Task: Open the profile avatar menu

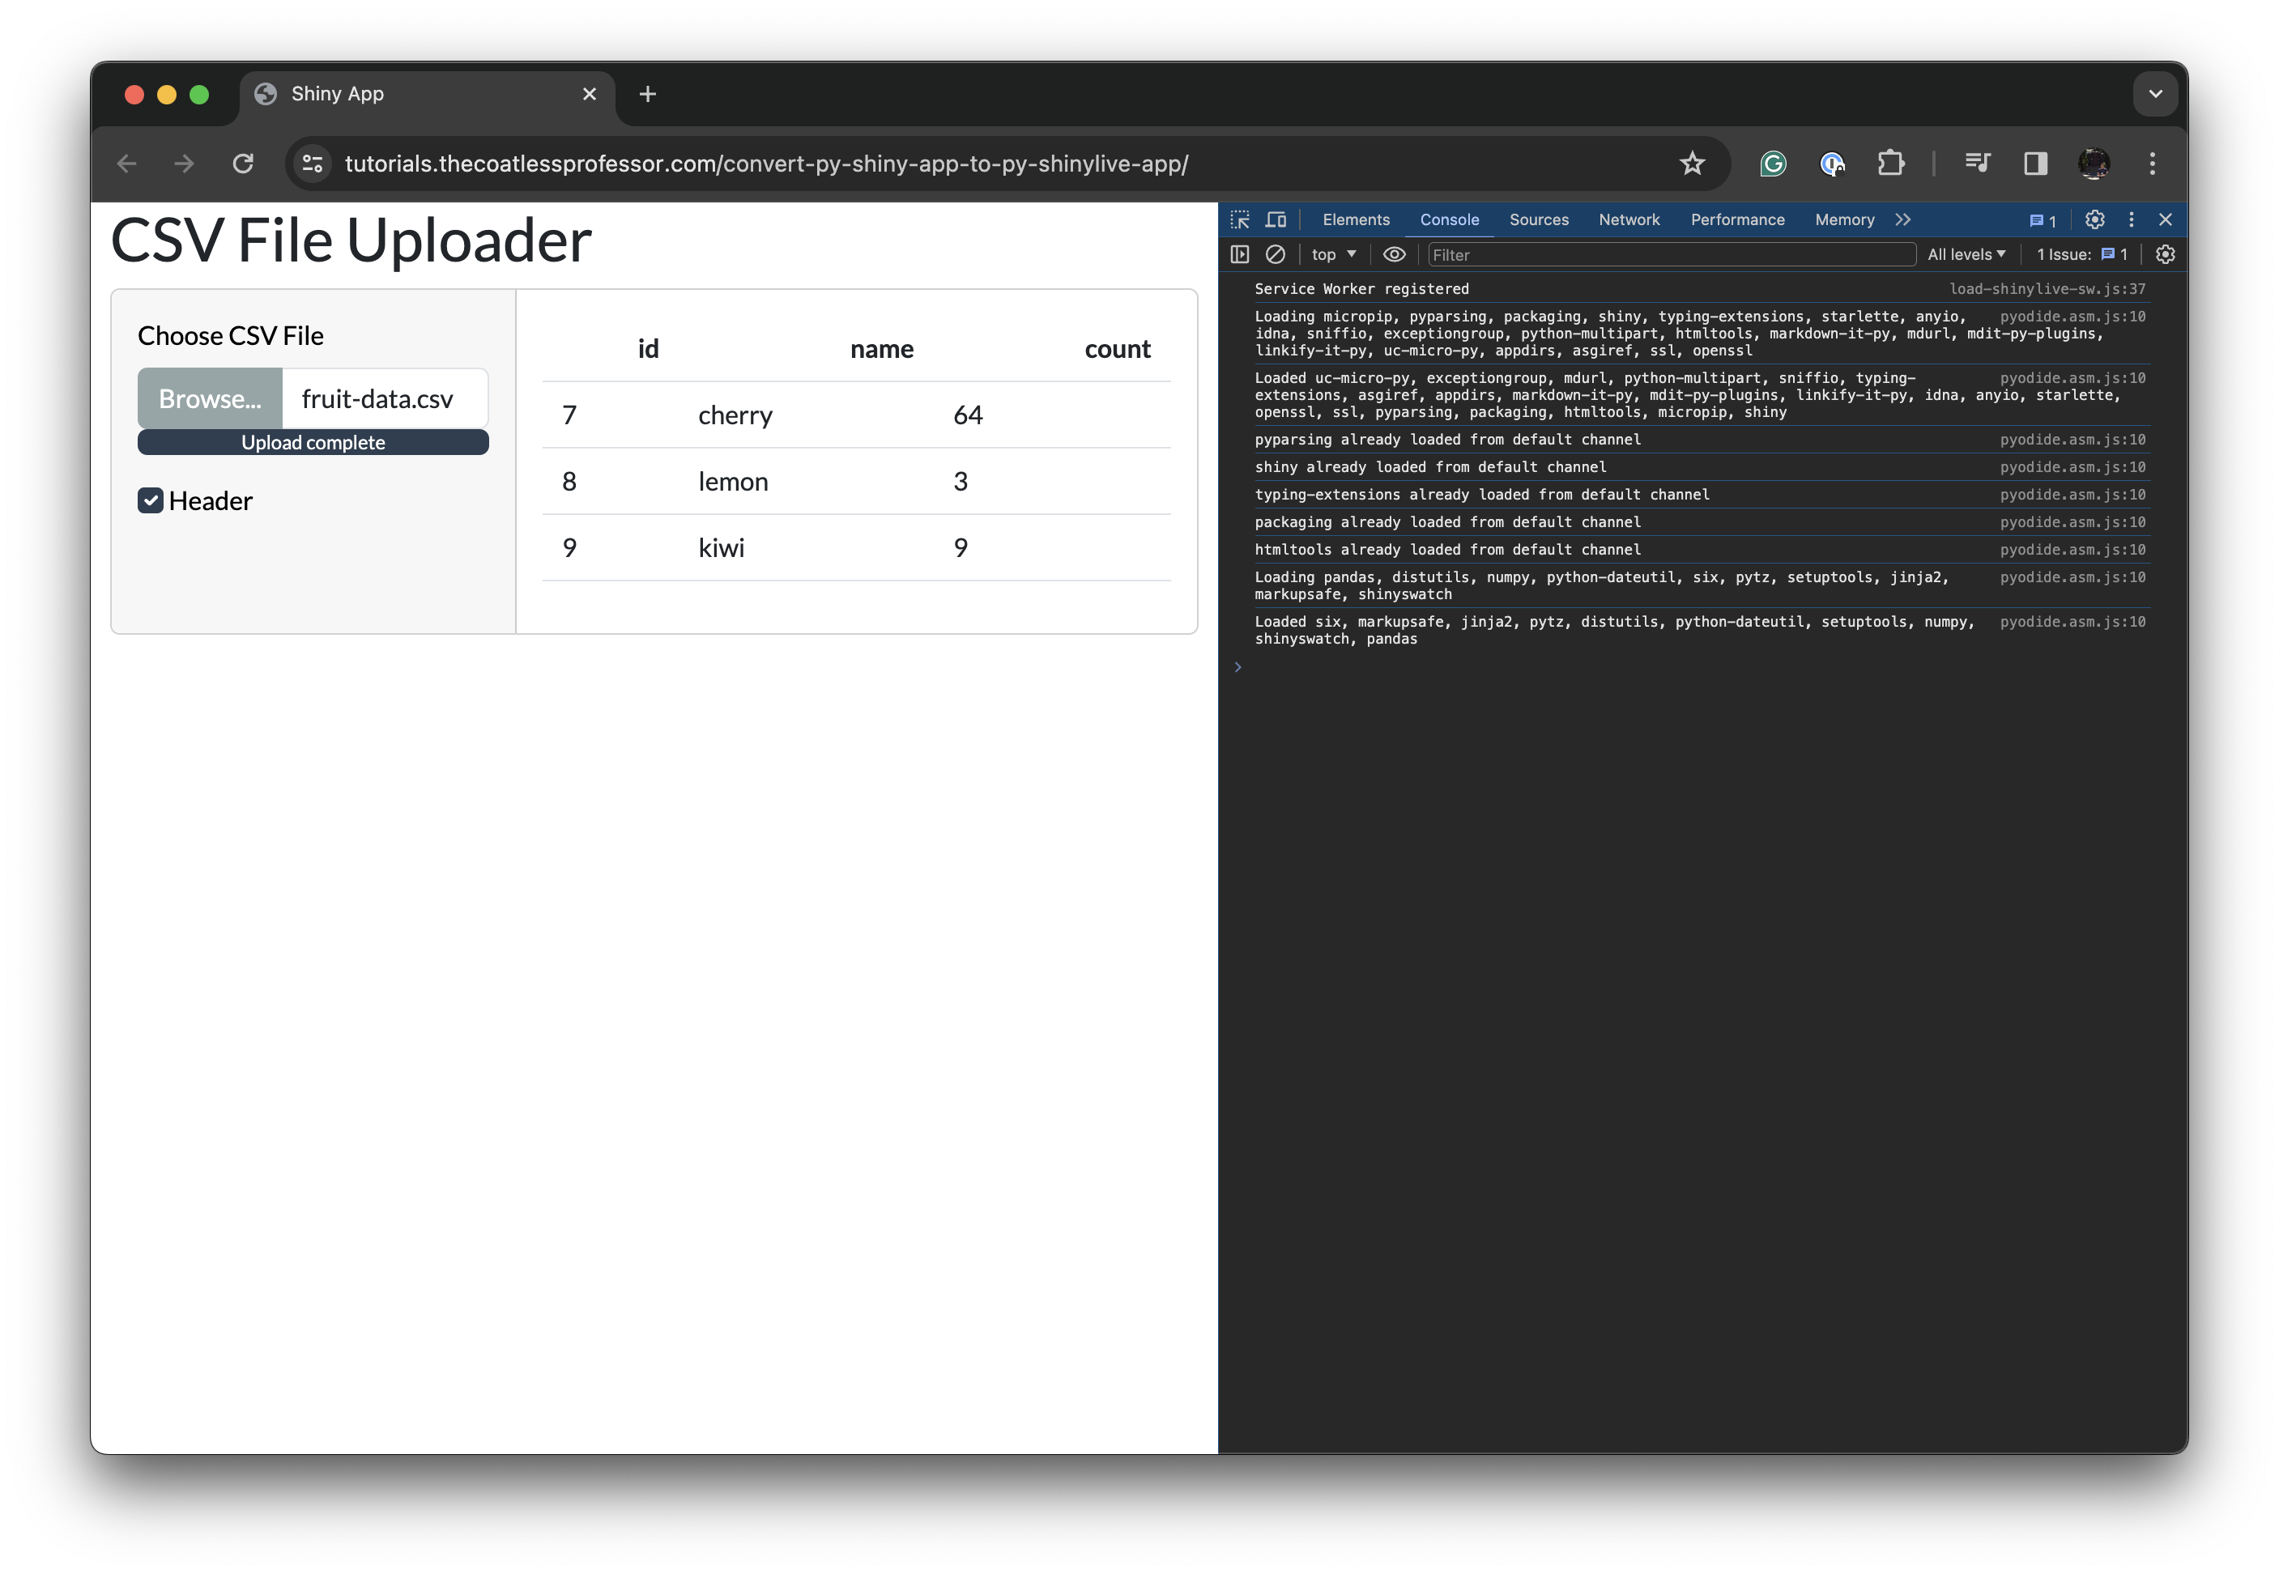Action: coord(2094,164)
